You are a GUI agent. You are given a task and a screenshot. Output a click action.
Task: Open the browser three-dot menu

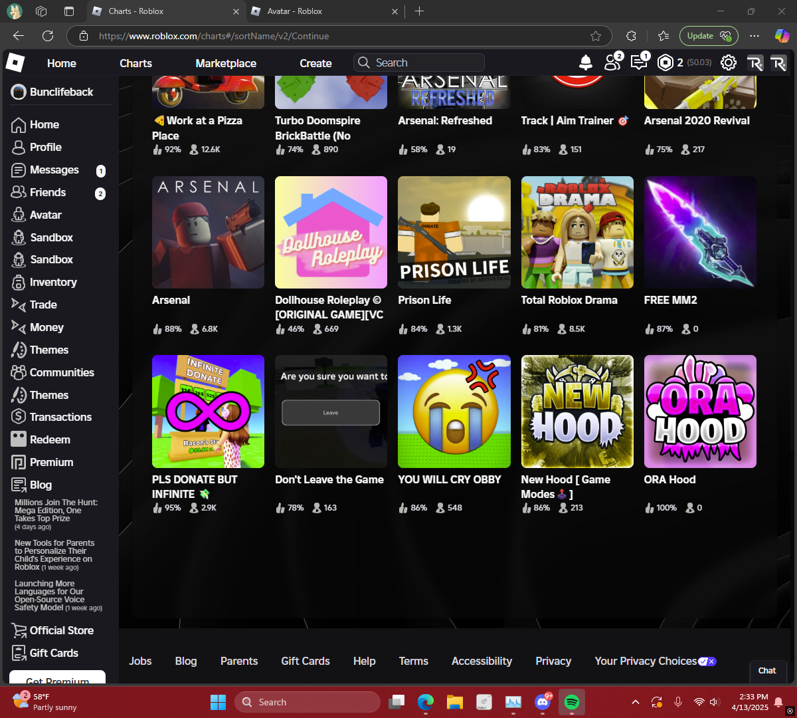(x=754, y=36)
